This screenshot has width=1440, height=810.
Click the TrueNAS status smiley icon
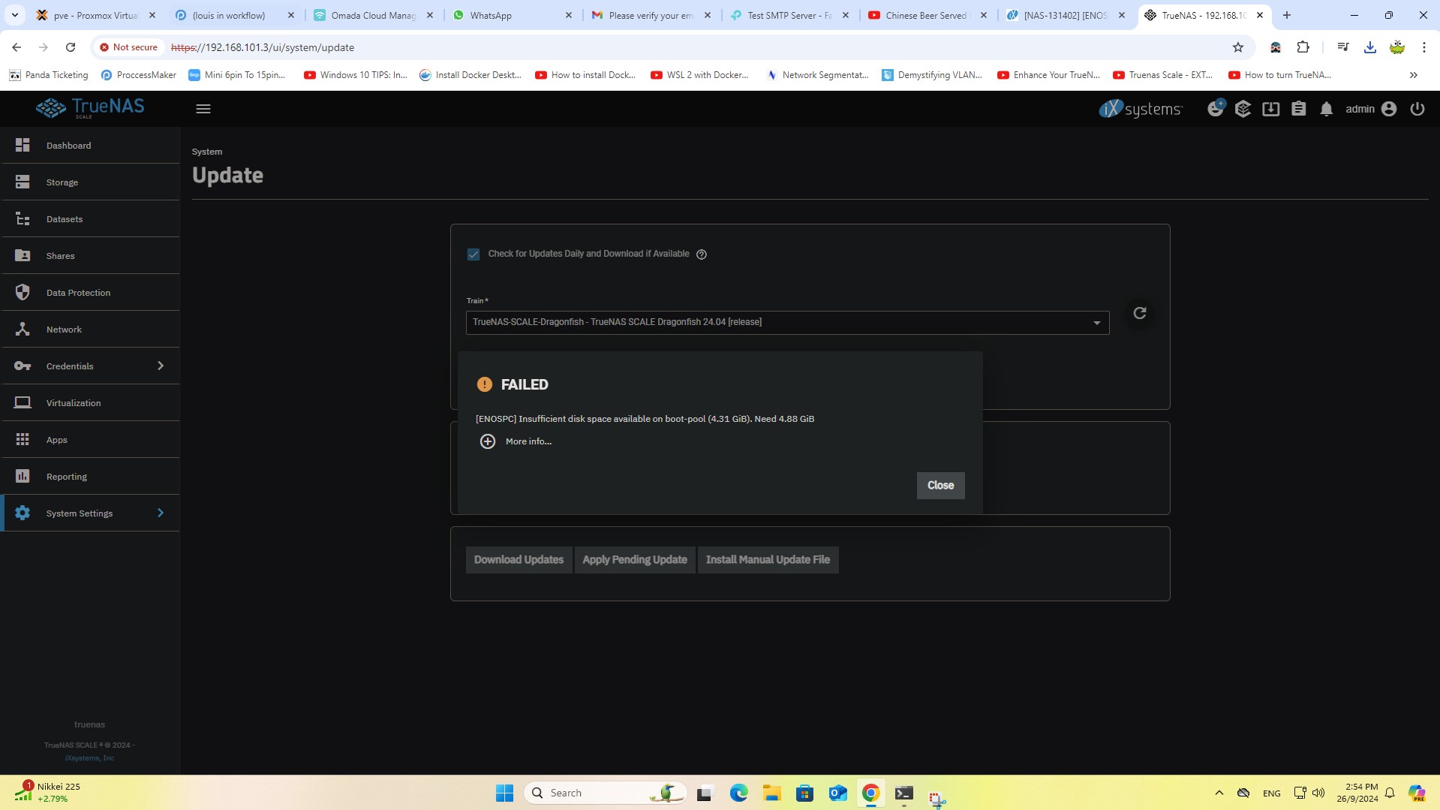point(1215,110)
